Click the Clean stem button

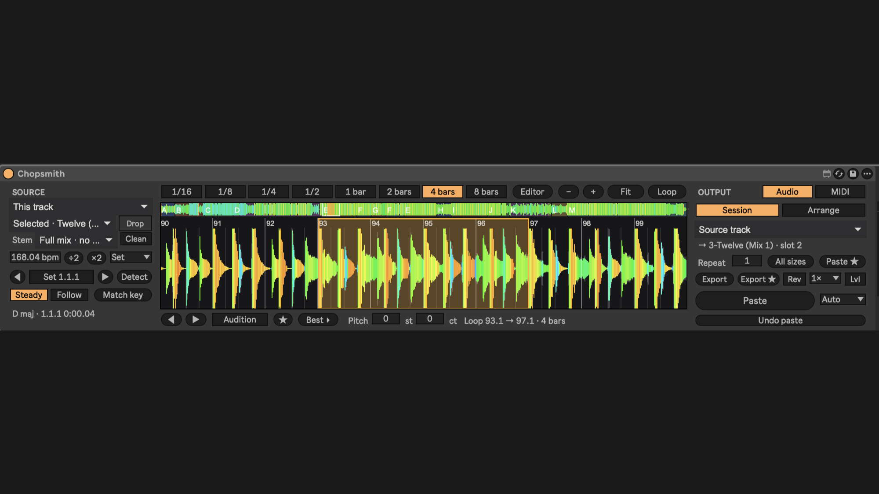click(x=136, y=239)
